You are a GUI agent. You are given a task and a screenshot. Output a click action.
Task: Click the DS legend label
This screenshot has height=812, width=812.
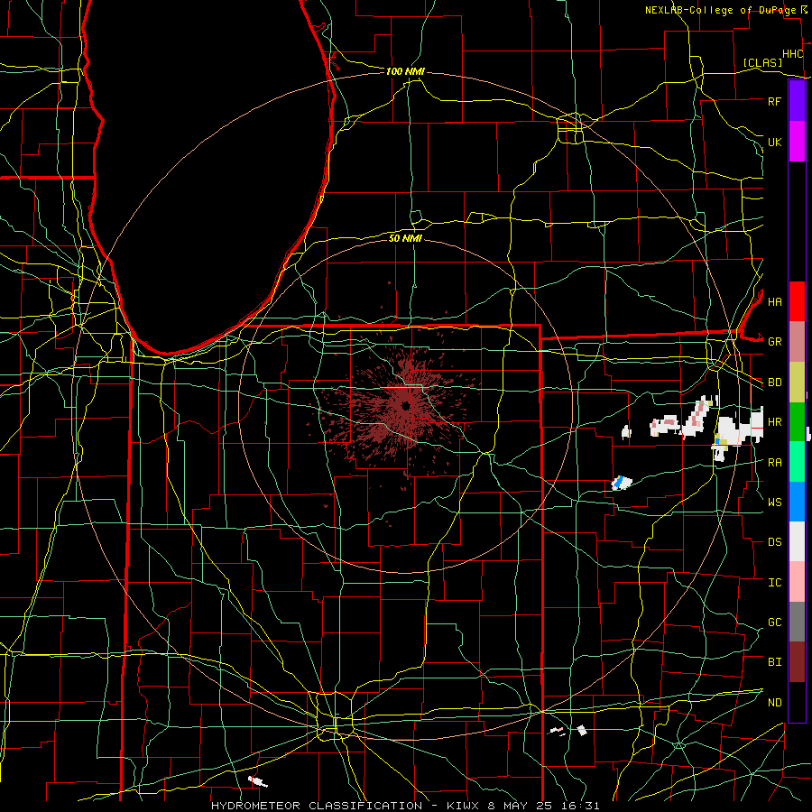[774, 542]
